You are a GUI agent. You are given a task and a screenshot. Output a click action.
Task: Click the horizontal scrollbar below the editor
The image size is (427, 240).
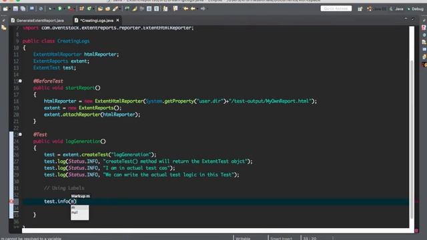[x=215, y=231]
